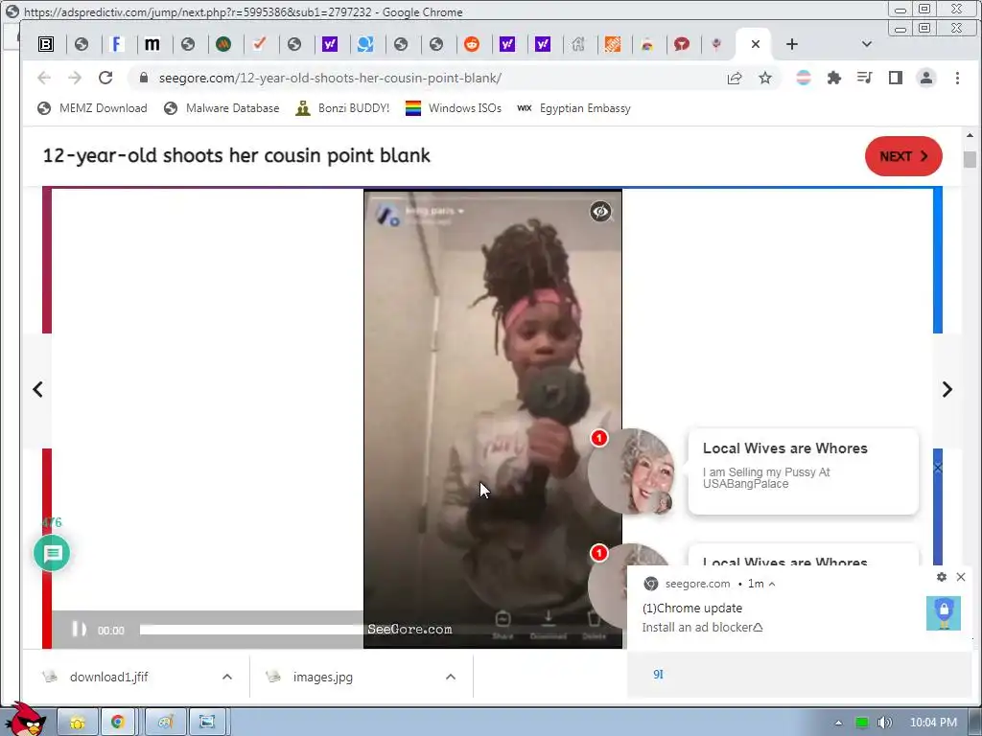The width and height of the screenshot is (982, 736).
Task: Select the tab with the red checkmark favicon
Action: click(x=259, y=44)
